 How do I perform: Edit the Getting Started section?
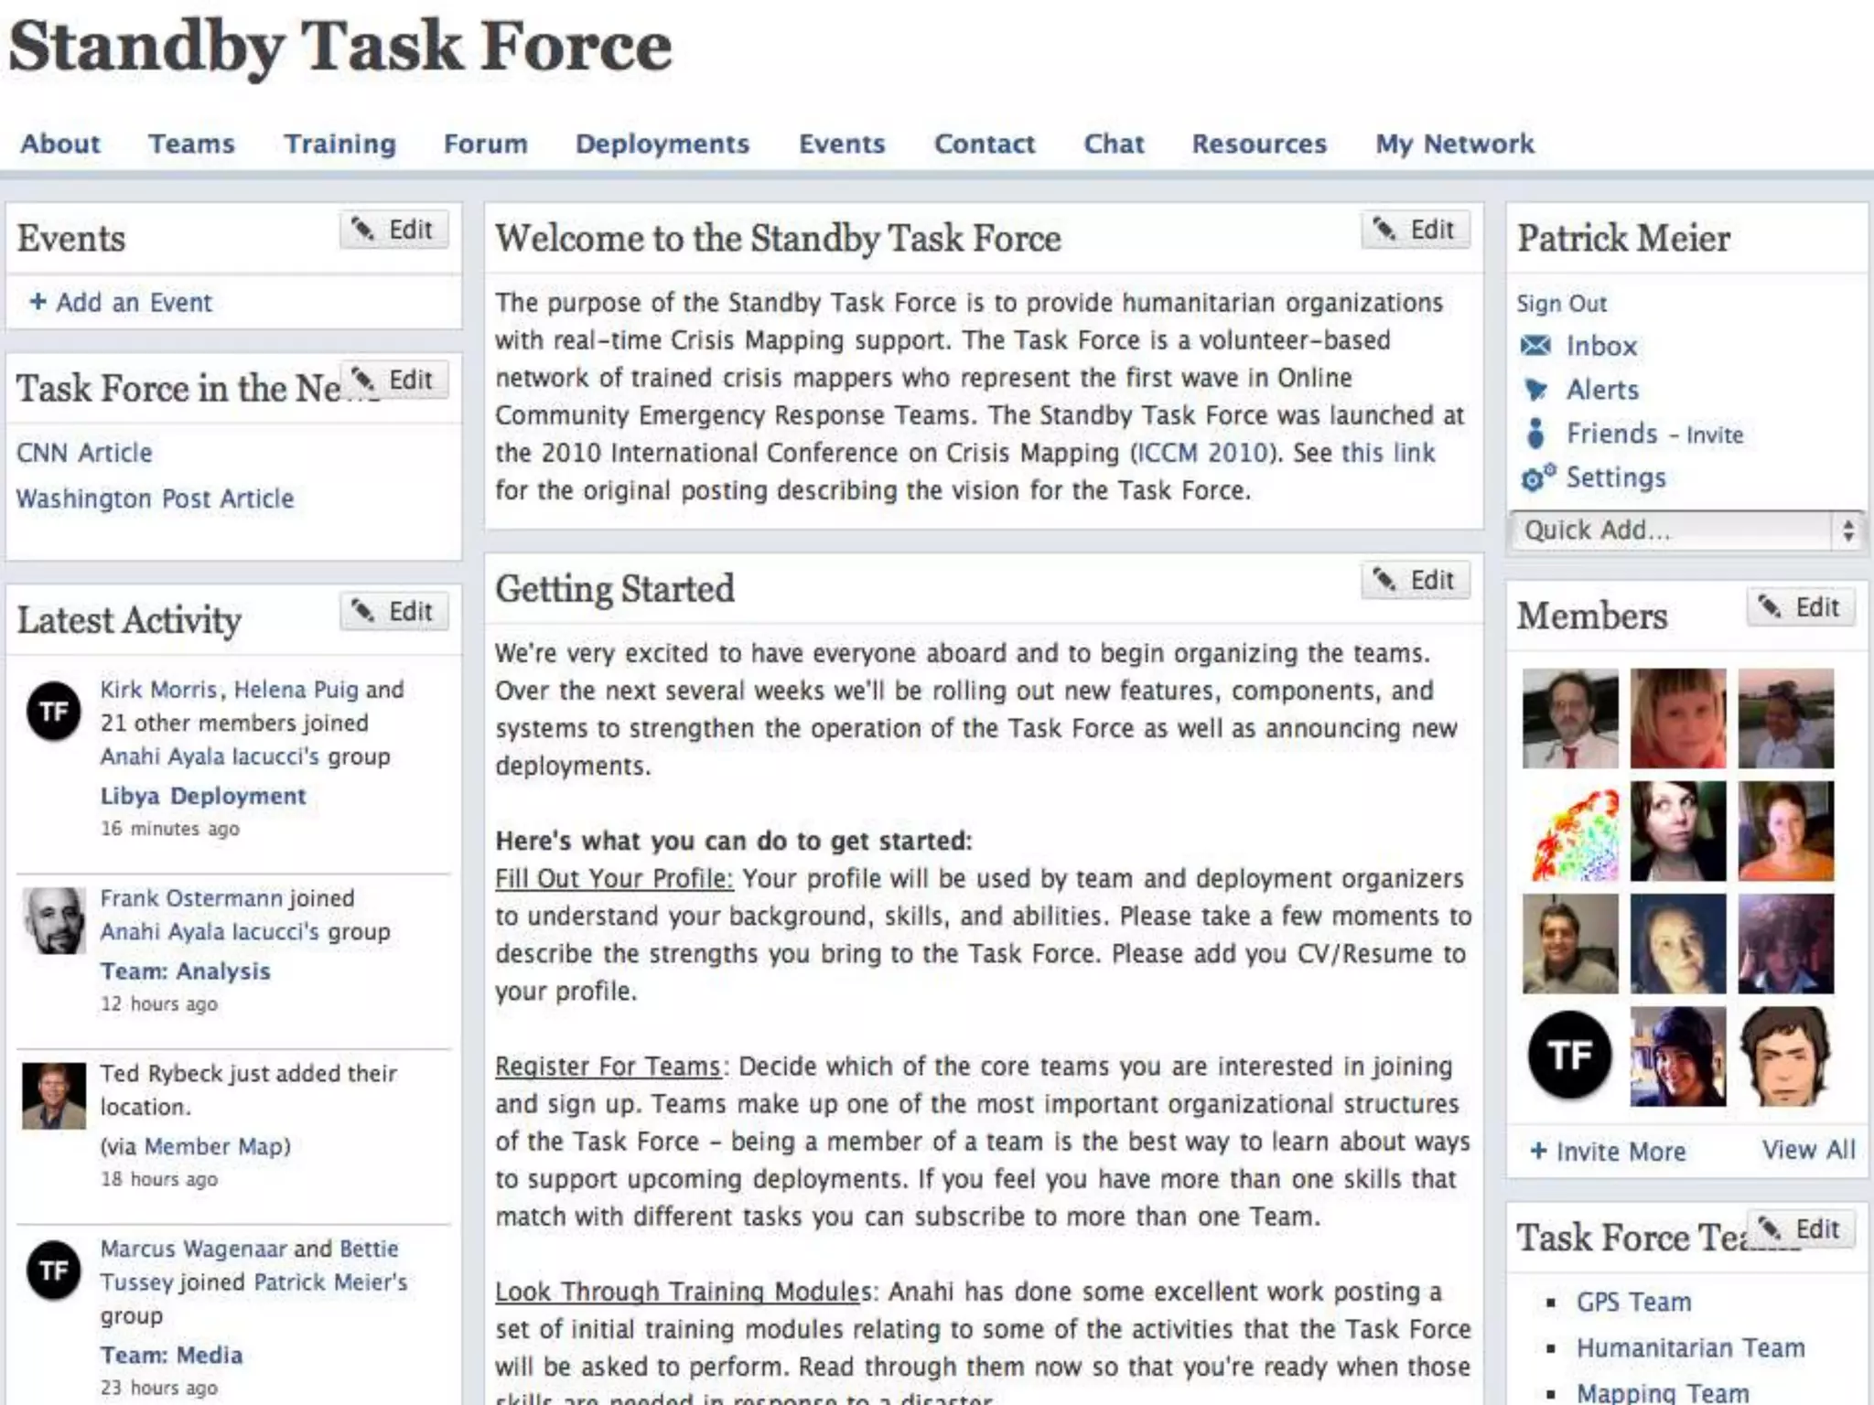tap(1416, 580)
